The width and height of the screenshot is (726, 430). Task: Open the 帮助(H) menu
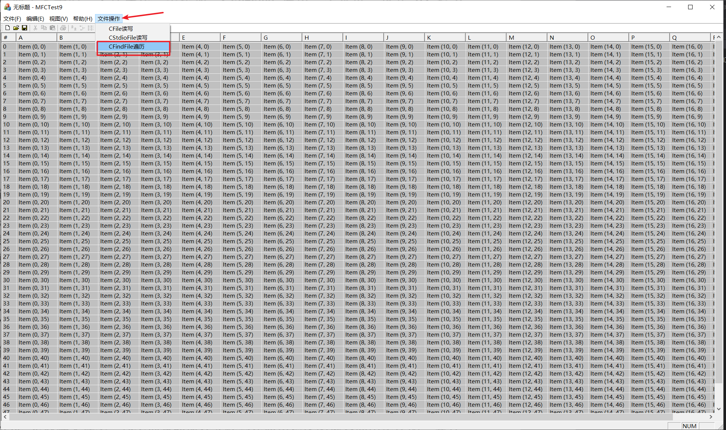(x=82, y=19)
